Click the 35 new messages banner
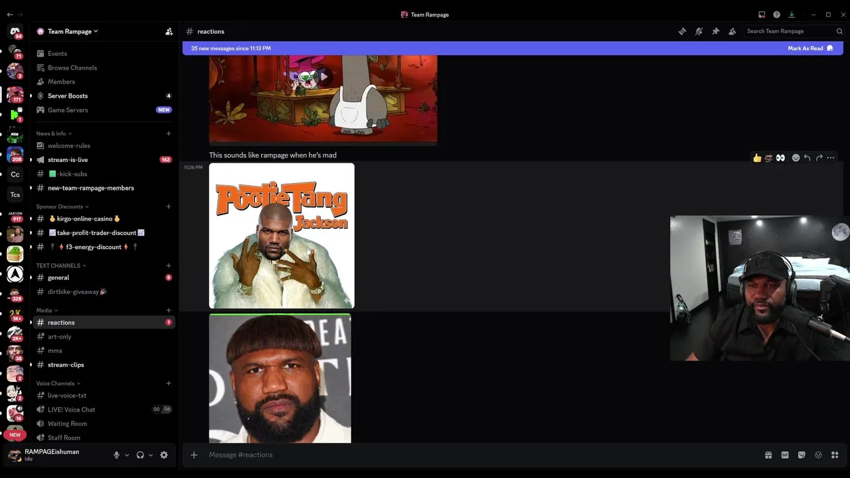850x478 pixels. point(513,48)
